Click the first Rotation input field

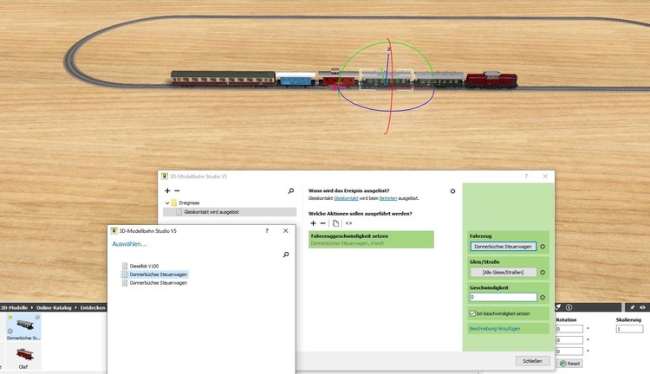569,329
